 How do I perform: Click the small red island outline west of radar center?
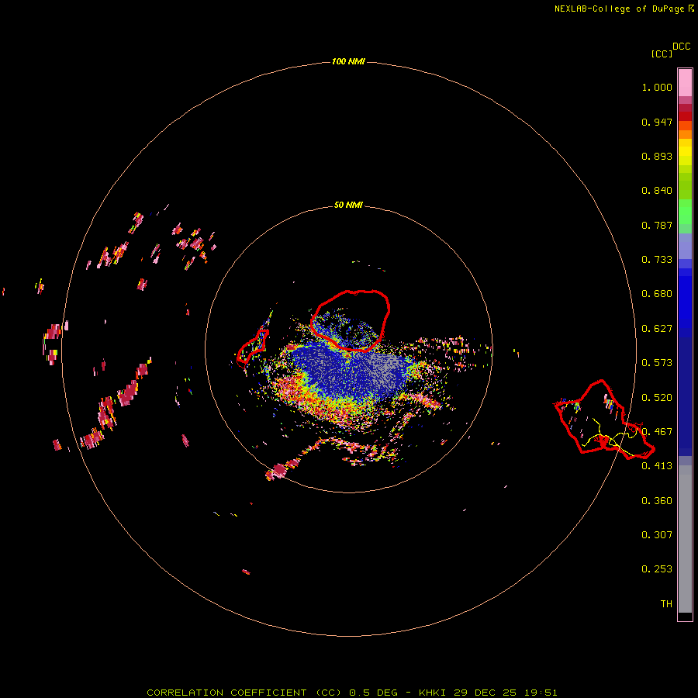coord(252,347)
